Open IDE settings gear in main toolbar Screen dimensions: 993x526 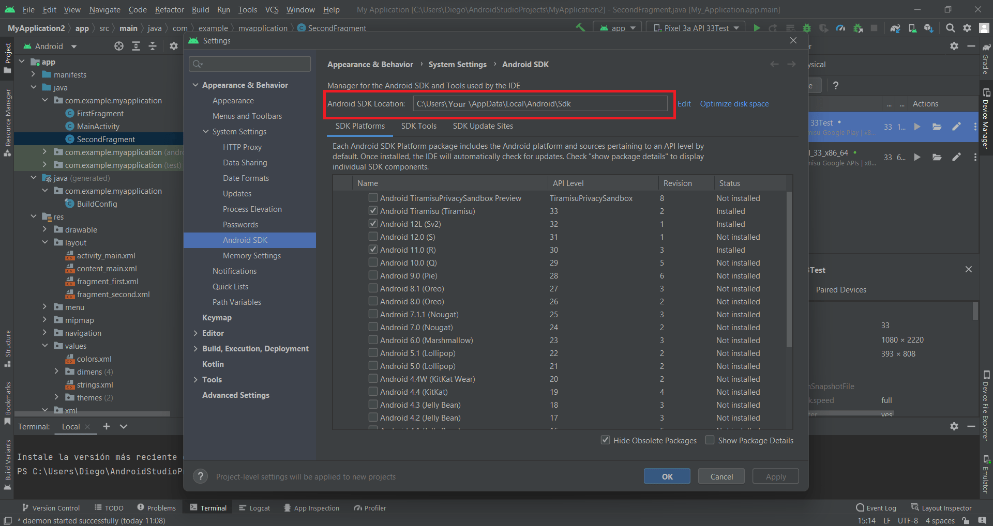[x=967, y=28]
